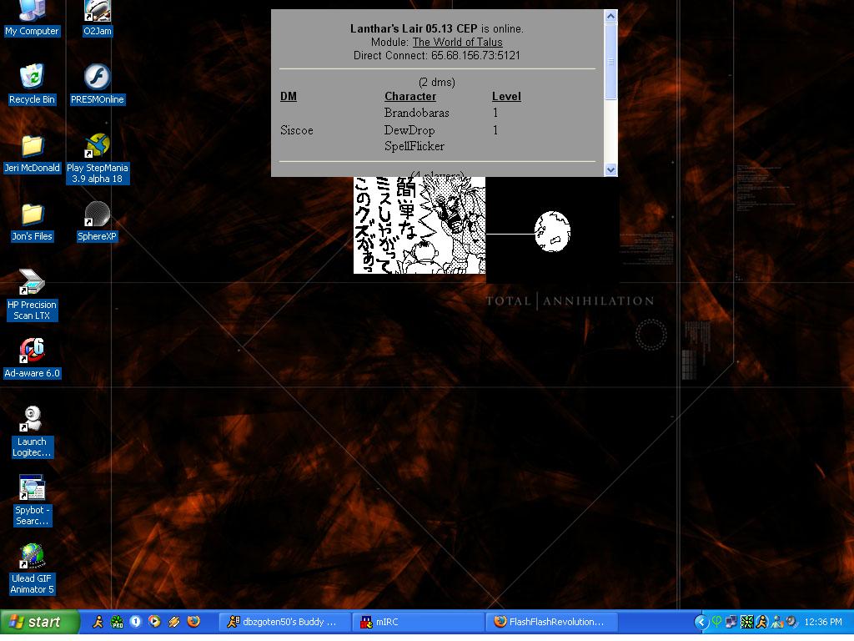Select the Ad-aware 6.0 icon
Image resolution: width=854 pixels, height=641 pixels.
point(32,357)
